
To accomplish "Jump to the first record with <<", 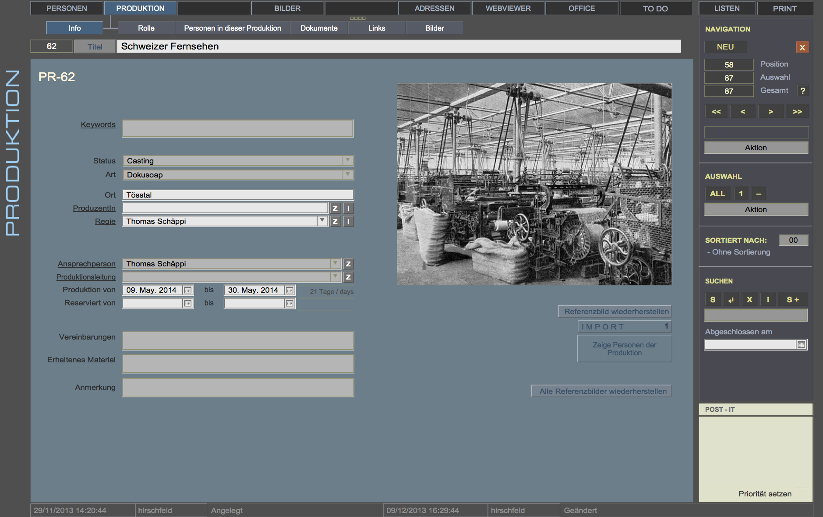I will pos(716,112).
